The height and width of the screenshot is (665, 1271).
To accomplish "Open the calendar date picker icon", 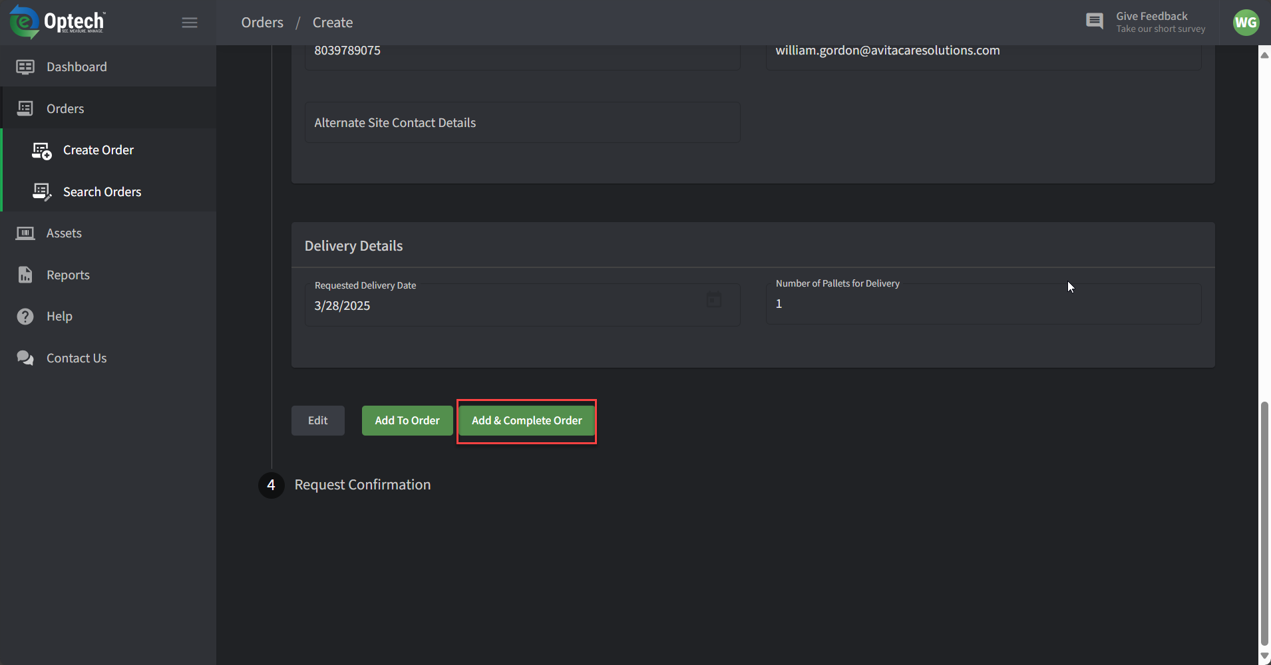I will (713, 300).
